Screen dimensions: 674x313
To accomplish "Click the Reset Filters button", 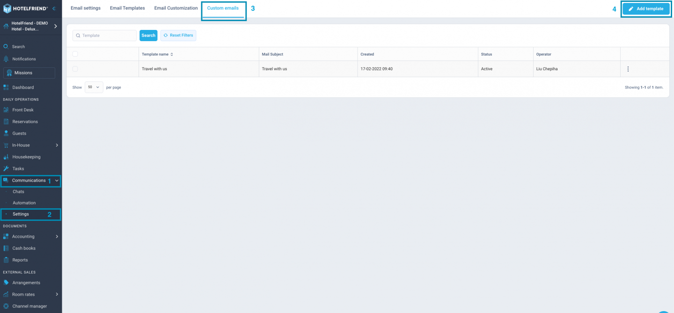I will 178,36.
